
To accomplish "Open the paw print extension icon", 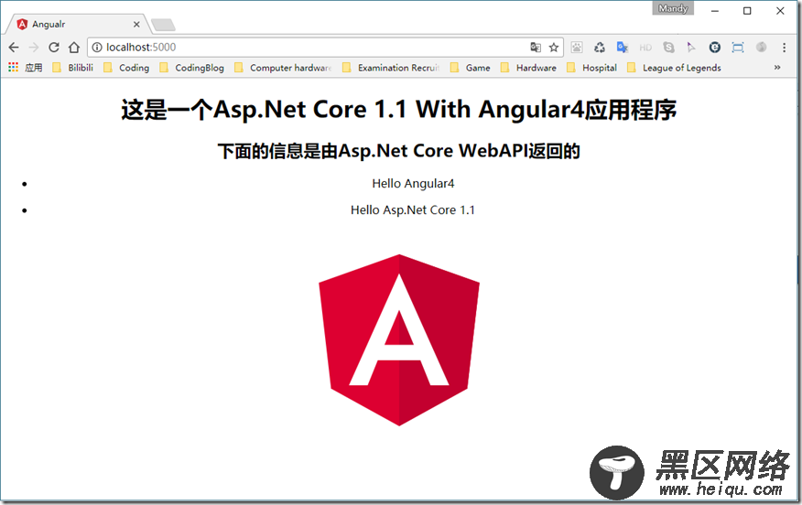I will coord(577,48).
